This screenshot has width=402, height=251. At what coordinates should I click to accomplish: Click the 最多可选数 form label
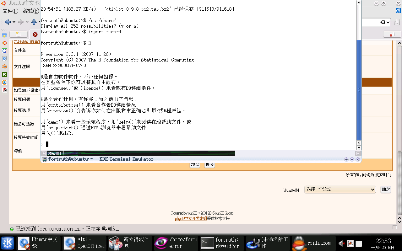coord(24,124)
